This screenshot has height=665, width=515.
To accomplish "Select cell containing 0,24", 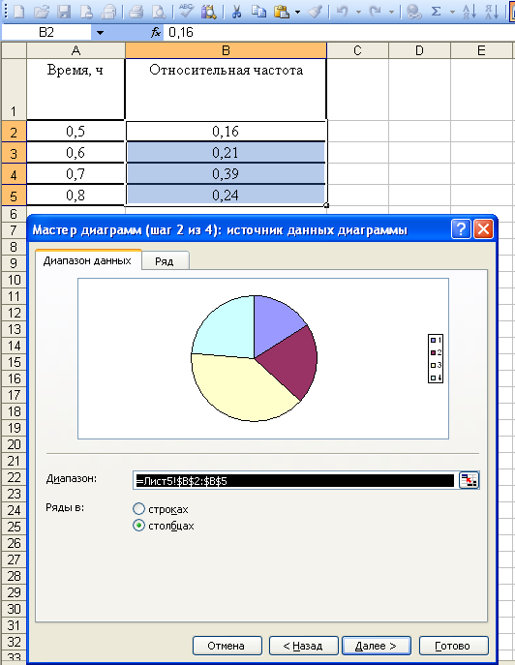I will click(x=226, y=196).
